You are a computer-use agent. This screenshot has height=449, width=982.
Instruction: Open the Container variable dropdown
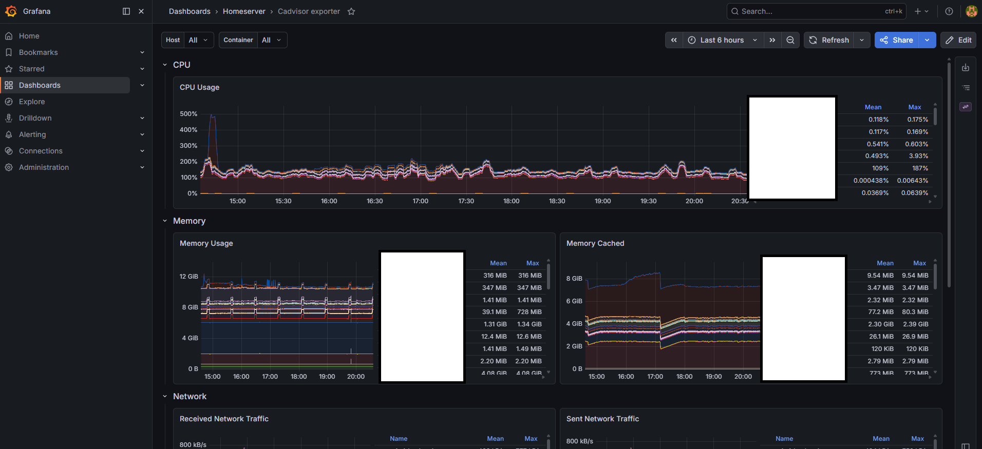(272, 40)
